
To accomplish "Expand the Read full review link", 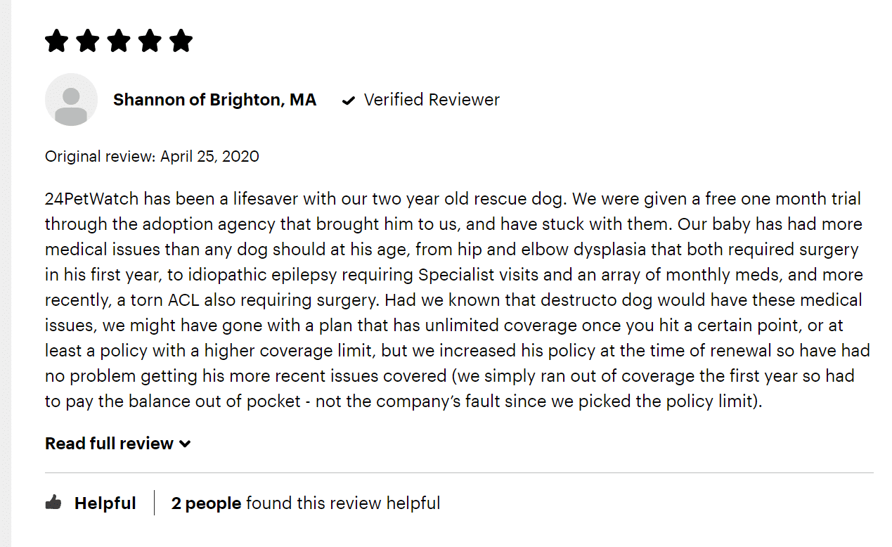I will [118, 444].
